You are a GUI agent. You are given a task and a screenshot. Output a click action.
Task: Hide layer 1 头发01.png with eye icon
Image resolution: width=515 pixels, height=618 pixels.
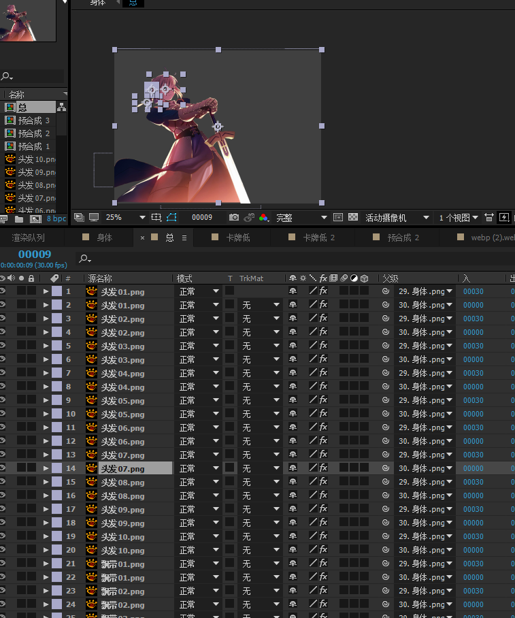pos(3,291)
